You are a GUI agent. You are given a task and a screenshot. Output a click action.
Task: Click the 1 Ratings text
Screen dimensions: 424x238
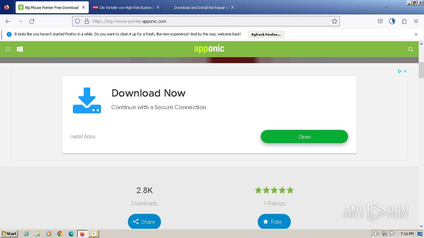click(274, 203)
